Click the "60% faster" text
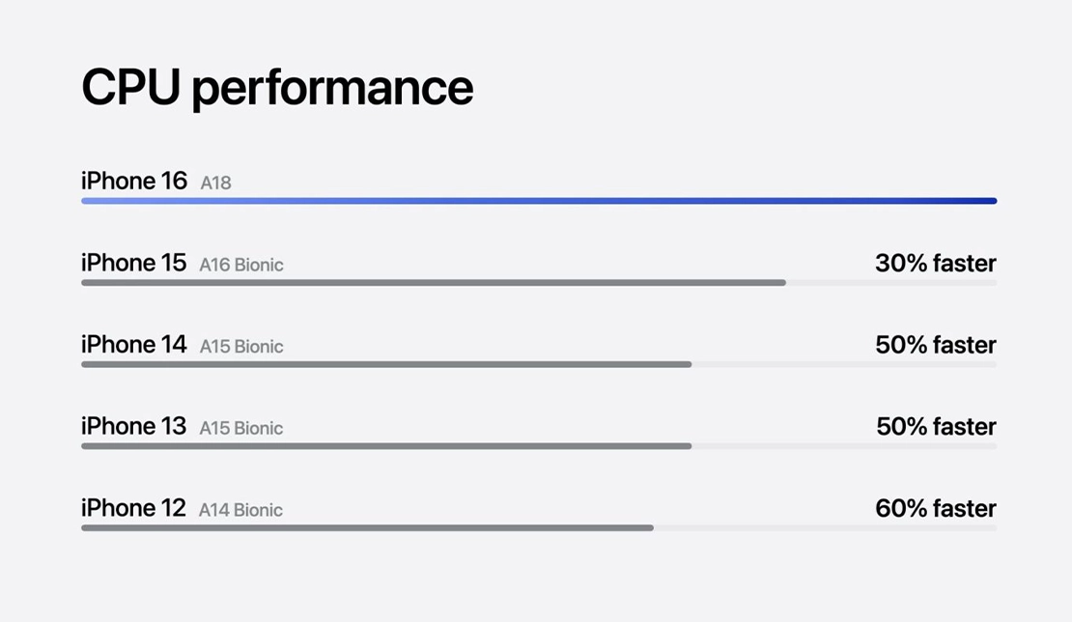Image resolution: width=1072 pixels, height=622 pixels. [x=935, y=508]
